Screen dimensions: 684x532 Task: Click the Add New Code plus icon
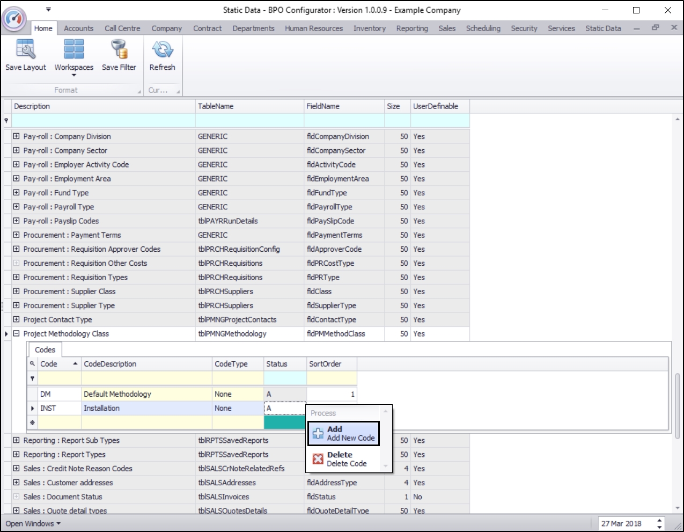(318, 434)
